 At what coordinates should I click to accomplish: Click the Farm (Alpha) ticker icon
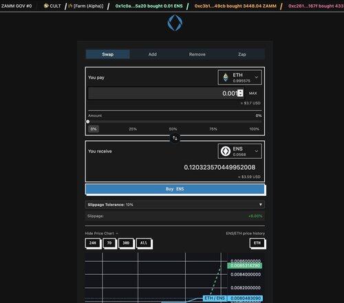pos(71,5)
